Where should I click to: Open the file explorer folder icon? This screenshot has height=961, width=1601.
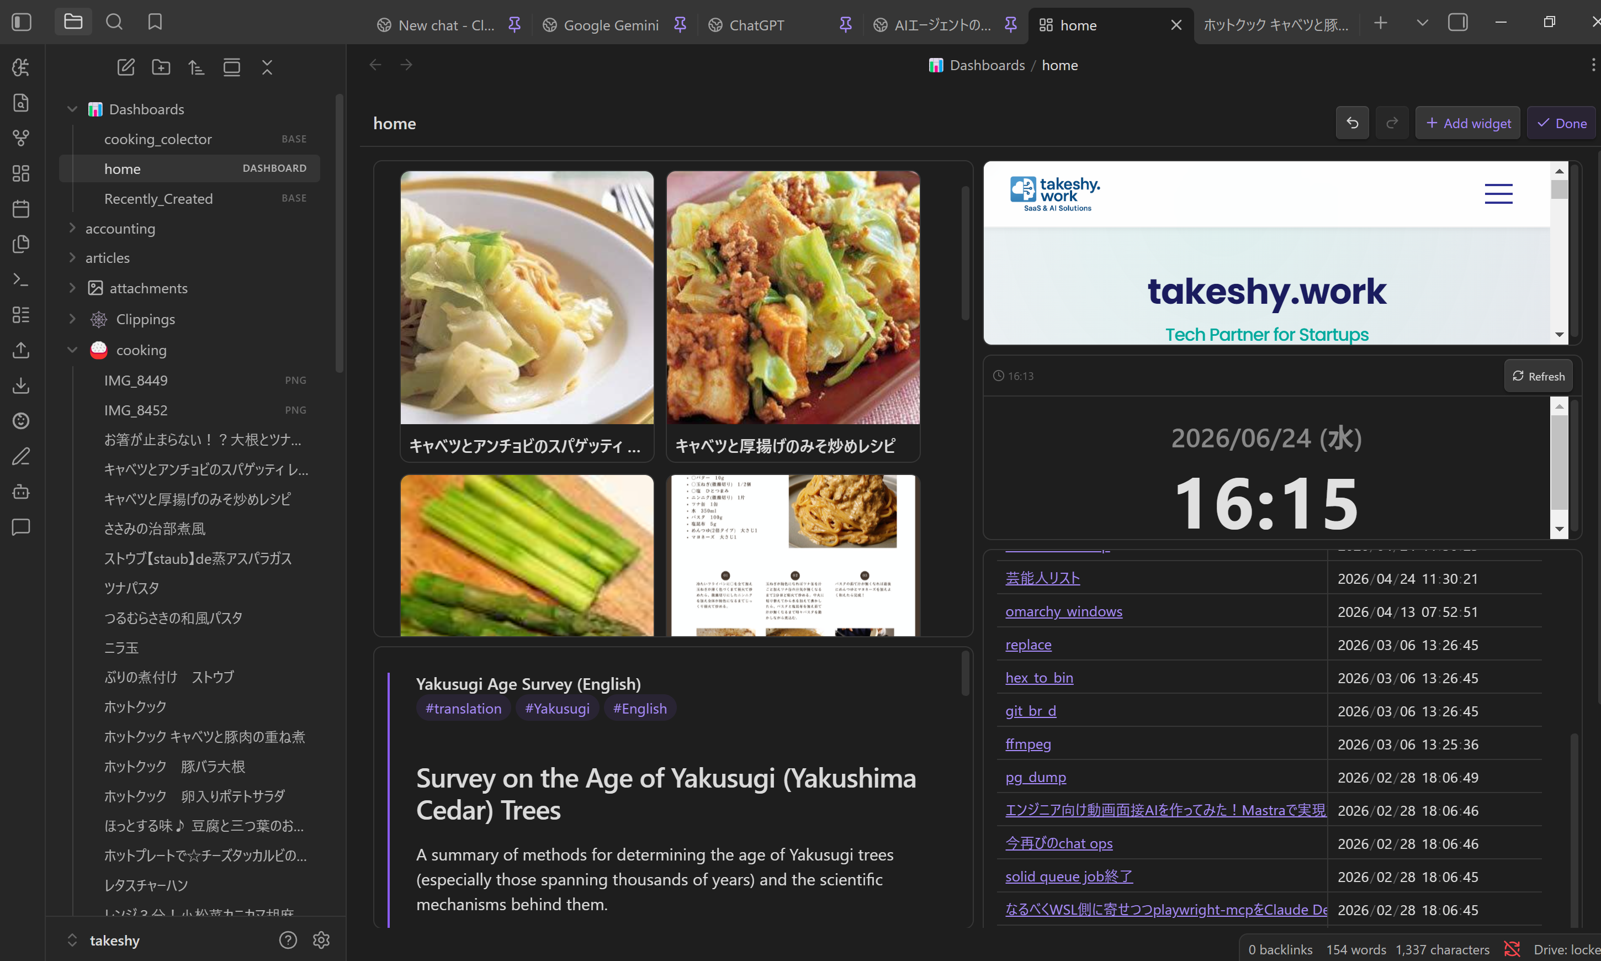pyautogui.click(x=73, y=22)
